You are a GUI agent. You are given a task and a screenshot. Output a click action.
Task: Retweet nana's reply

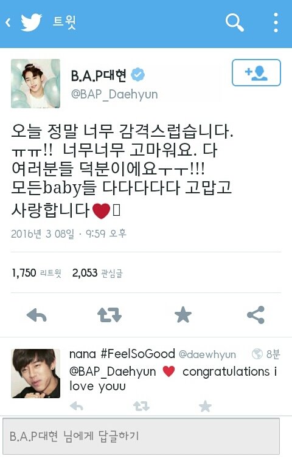(141, 406)
